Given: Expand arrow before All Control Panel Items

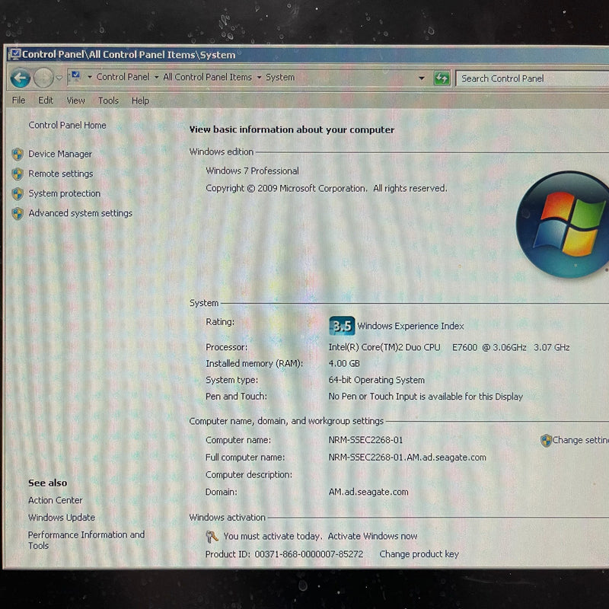Looking at the screenshot, I should (157, 78).
